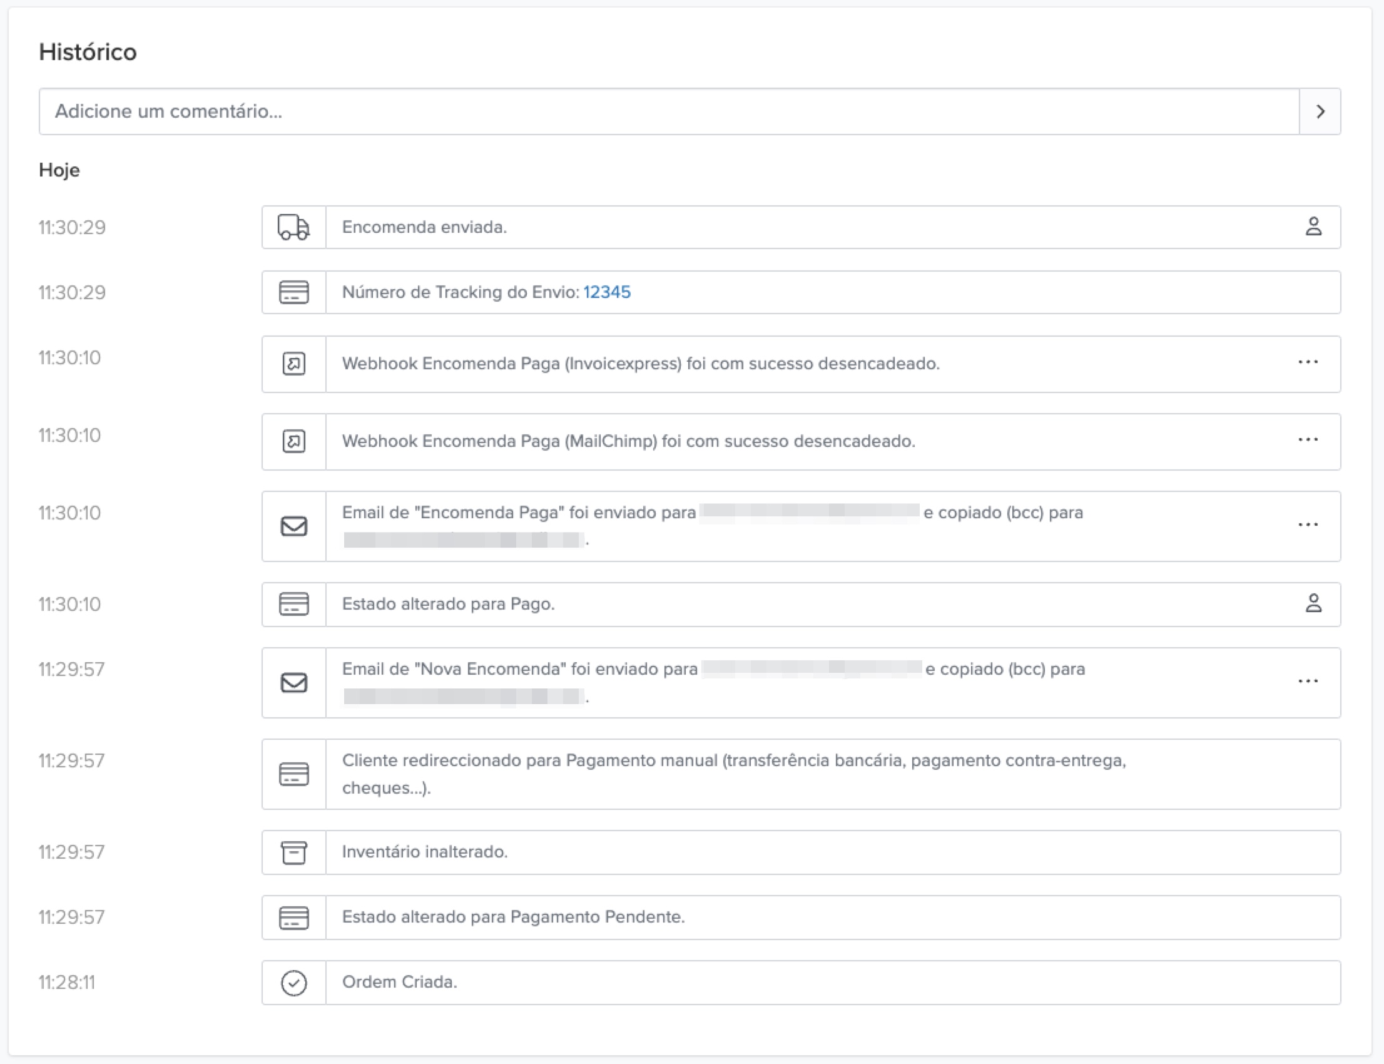Click envelope icon for Encomenda Paga email

click(x=294, y=526)
